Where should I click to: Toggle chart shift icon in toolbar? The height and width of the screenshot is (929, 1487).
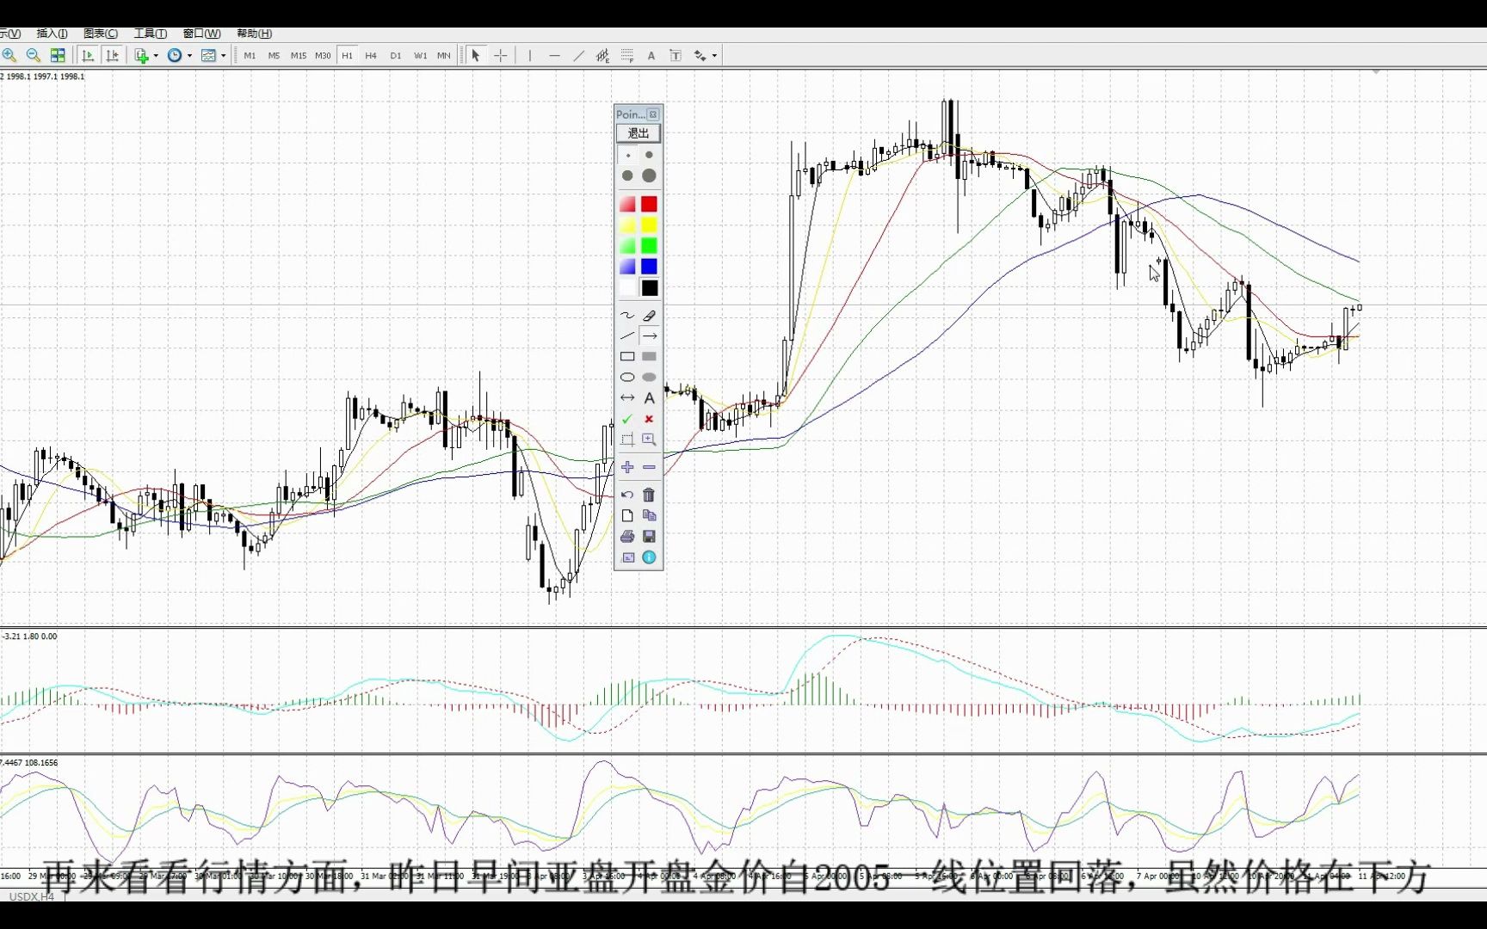pos(112,55)
